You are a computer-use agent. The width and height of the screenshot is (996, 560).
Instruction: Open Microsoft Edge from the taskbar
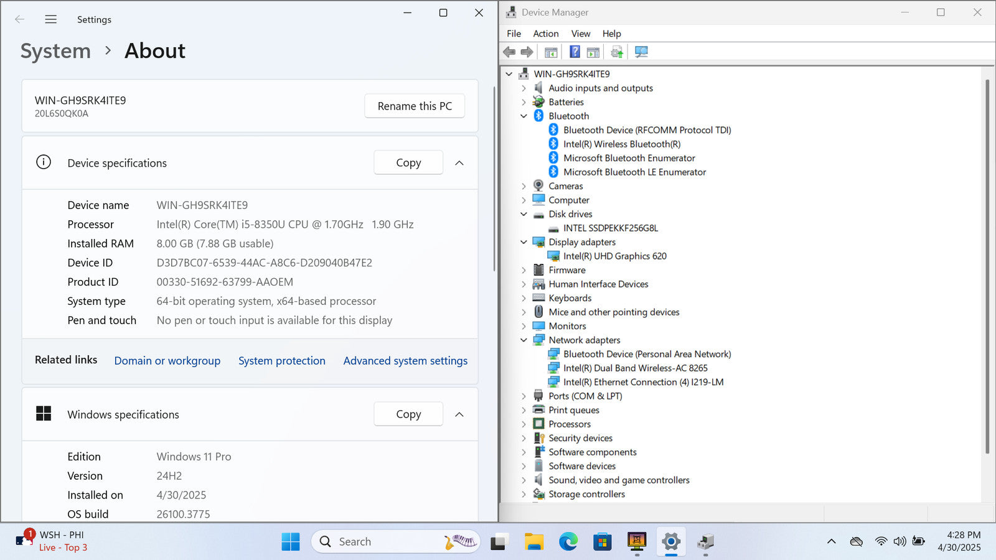coord(568,542)
